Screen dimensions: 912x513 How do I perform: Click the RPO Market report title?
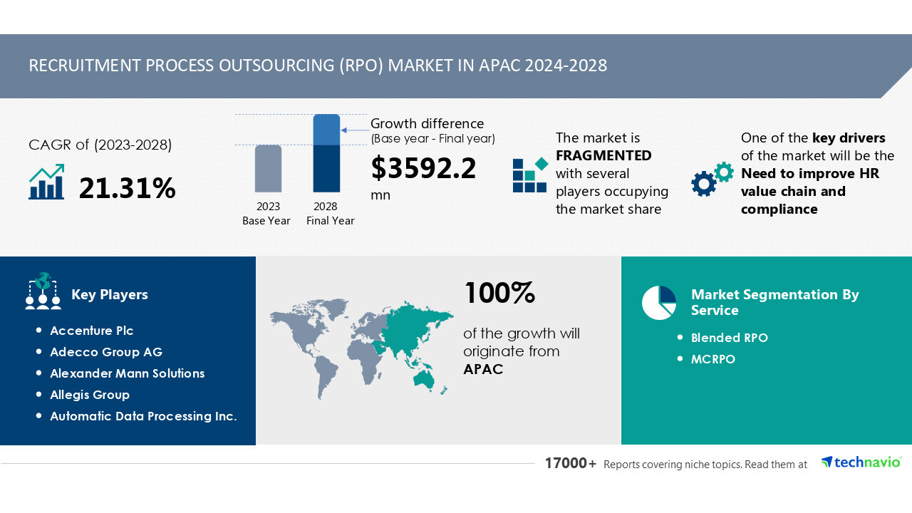(318, 66)
